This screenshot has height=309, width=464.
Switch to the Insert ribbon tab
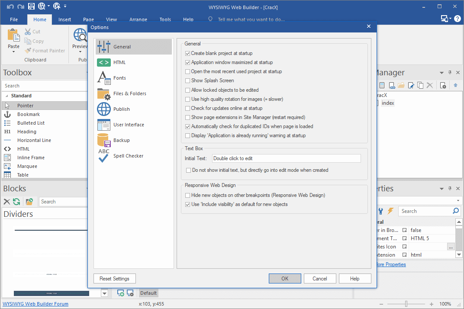[x=64, y=19]
